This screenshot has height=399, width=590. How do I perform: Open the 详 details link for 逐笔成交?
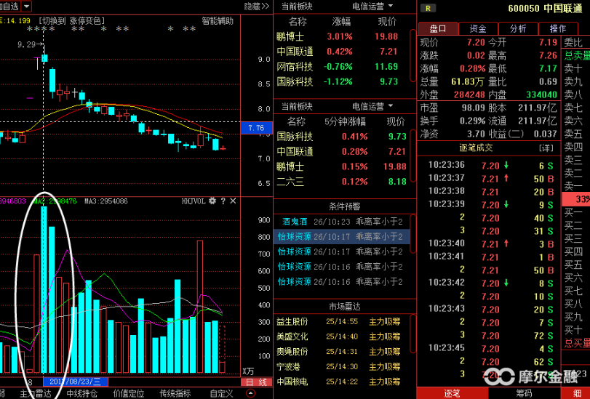coord(546,148)
